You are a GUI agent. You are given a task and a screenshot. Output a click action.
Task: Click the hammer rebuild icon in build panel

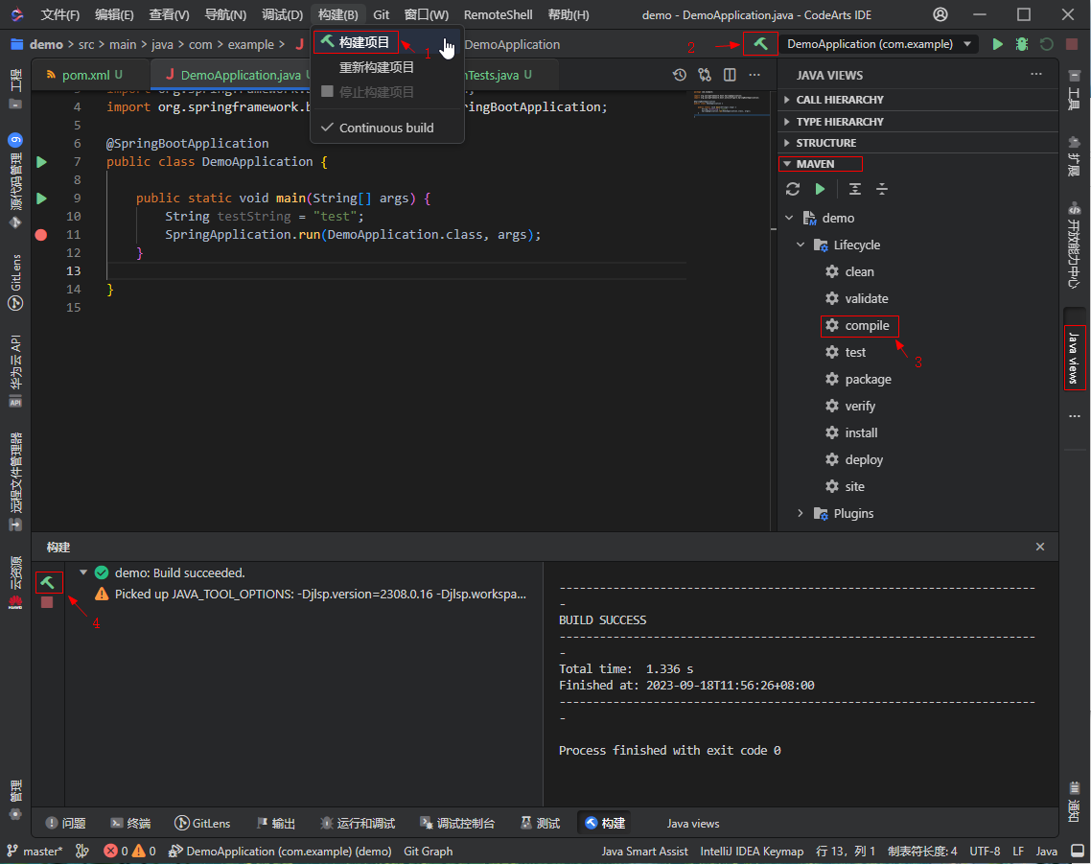[x=47, y=582]
